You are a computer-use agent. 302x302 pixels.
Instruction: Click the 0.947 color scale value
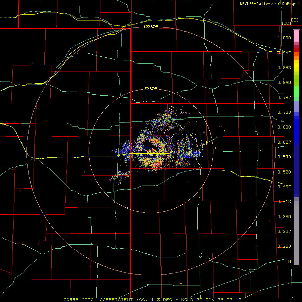click(x=284, y=53)
